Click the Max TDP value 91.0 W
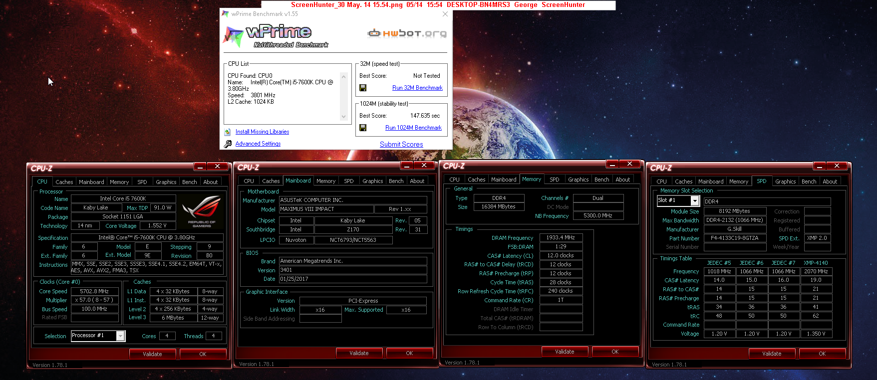 (163, 208)
